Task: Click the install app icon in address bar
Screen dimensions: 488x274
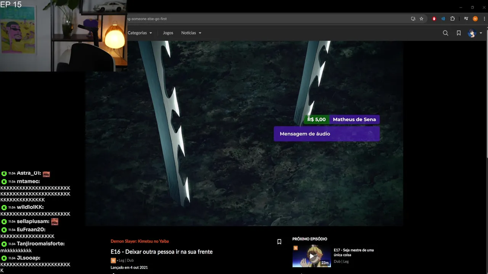Action: coord(413,19)
